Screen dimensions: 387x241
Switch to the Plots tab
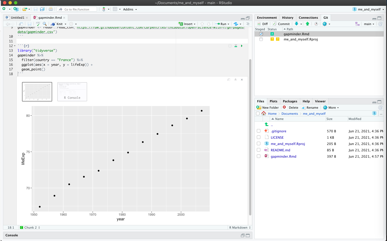(273, 101)
